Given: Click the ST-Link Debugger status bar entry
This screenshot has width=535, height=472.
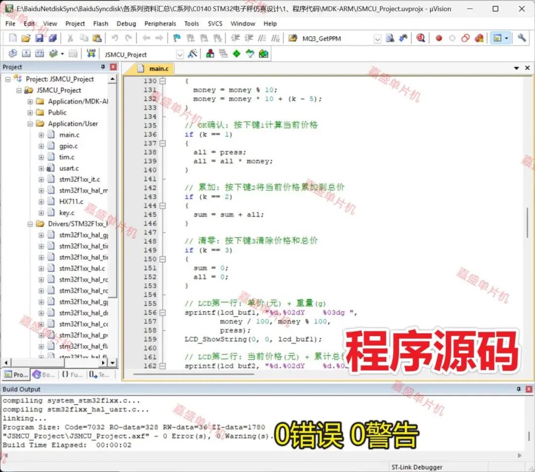Looking at the screenshot, I should (x=417, y=467).
